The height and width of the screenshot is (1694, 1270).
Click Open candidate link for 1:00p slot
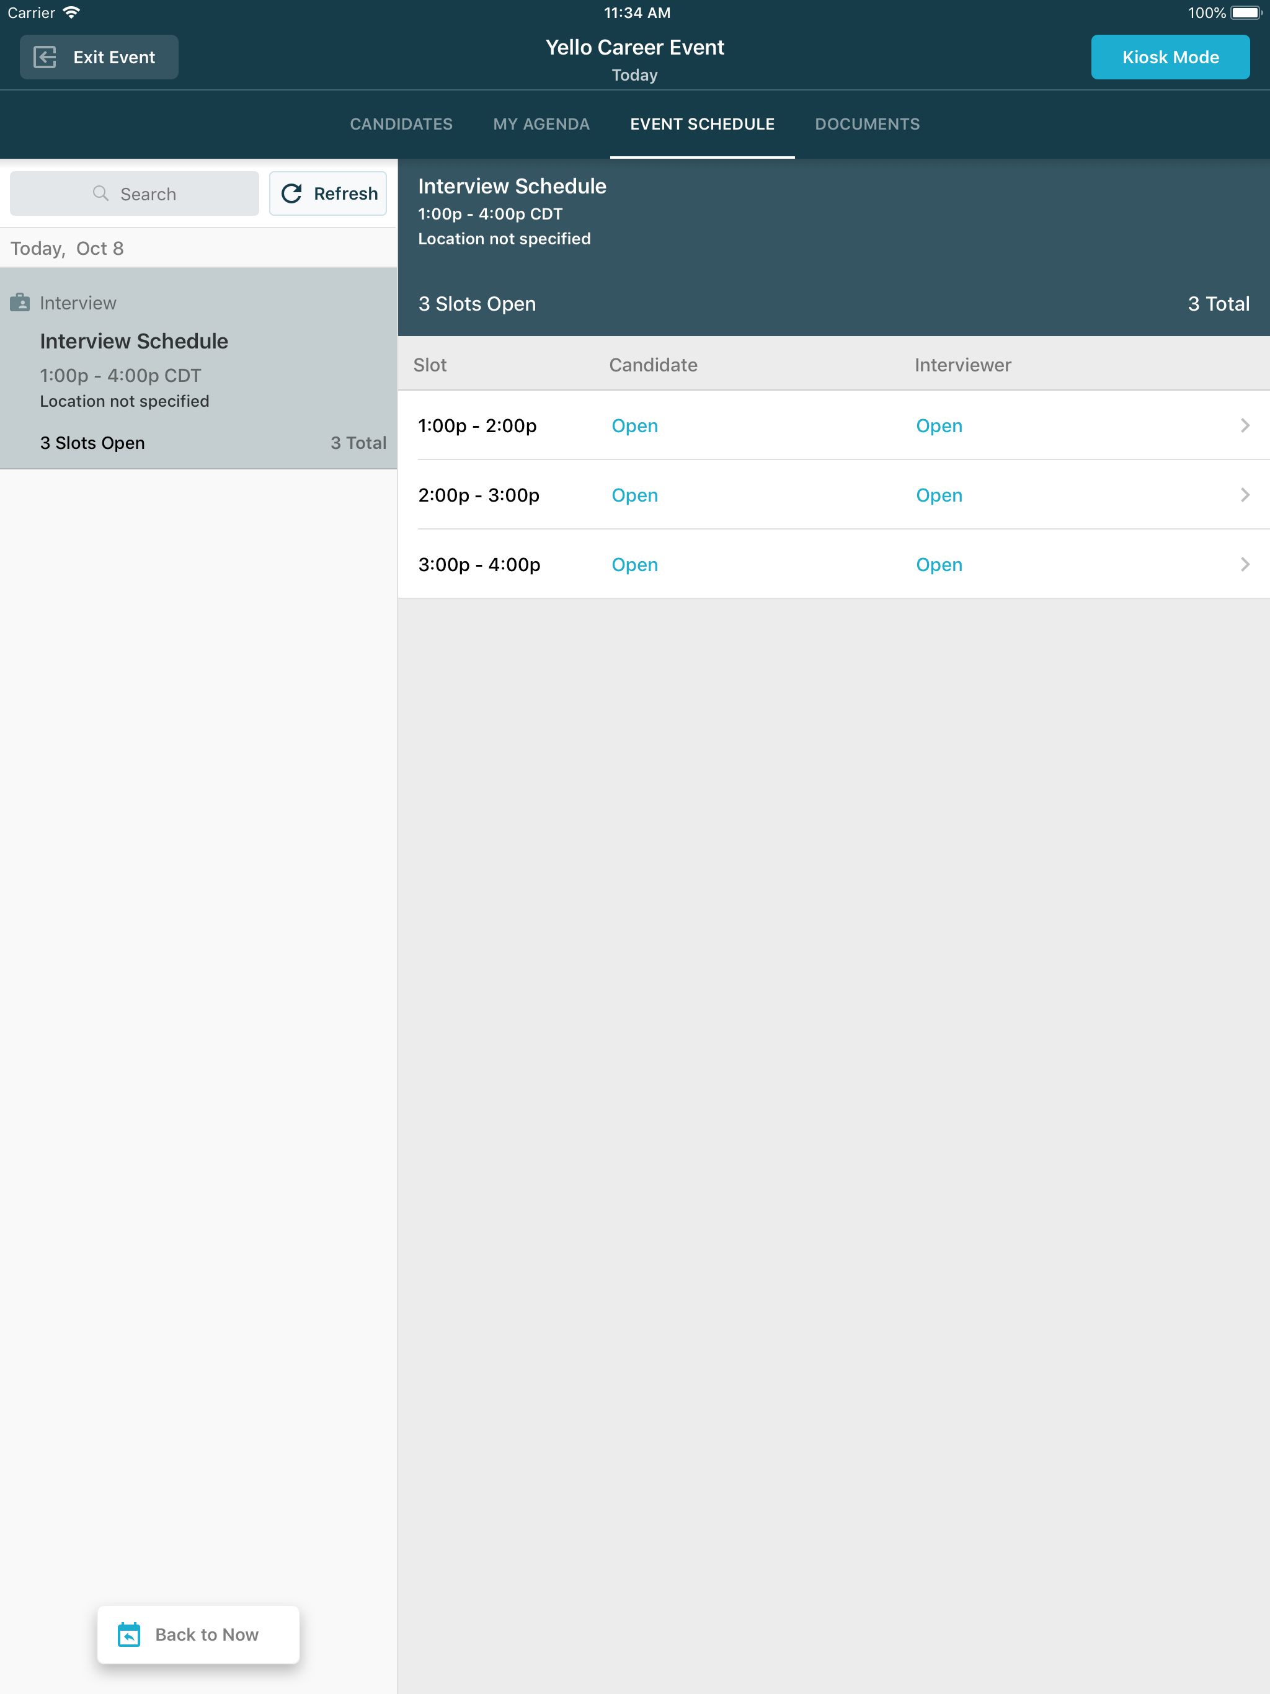634,426
